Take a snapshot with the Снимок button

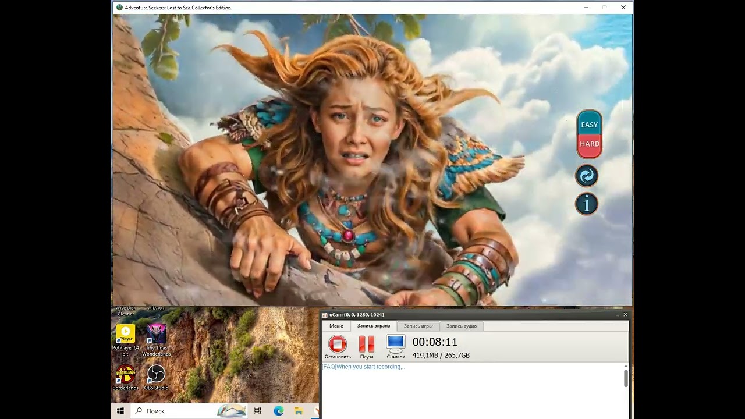(396, 347)
